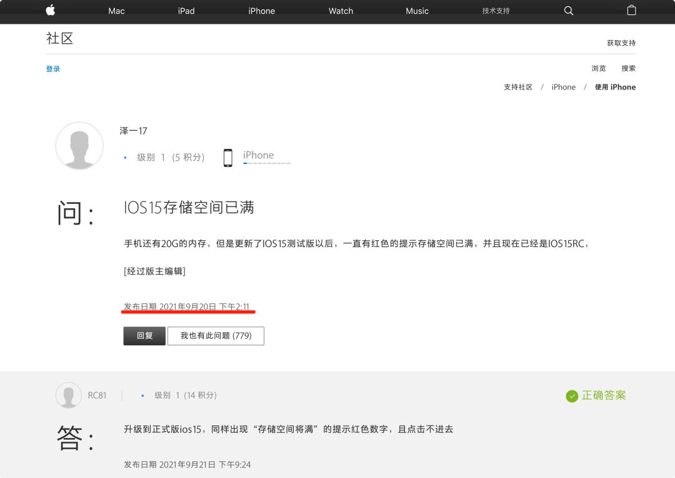Select iPad in the top navigation
675x478 pixels.
click(186, 11)
